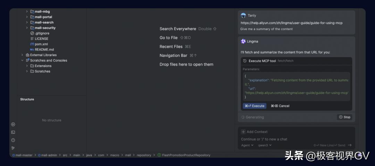Expand the External Libraries node

point(22,55)
